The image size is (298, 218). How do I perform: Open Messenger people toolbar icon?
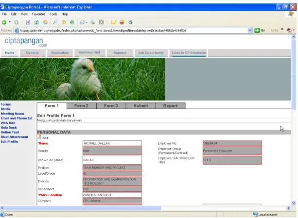(x=130, y=22)
